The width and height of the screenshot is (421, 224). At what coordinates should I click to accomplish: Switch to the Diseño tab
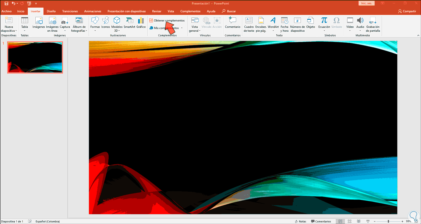(x=51, y=11)
